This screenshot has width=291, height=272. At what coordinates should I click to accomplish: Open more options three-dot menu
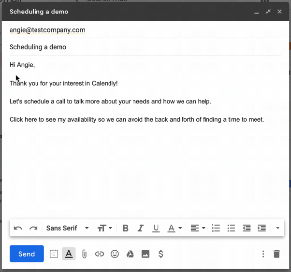(263, 254)
